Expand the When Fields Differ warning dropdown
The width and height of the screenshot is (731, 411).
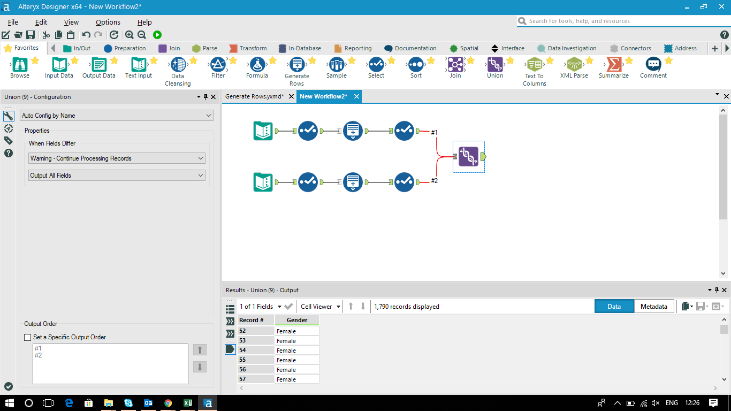click(117, 158)
